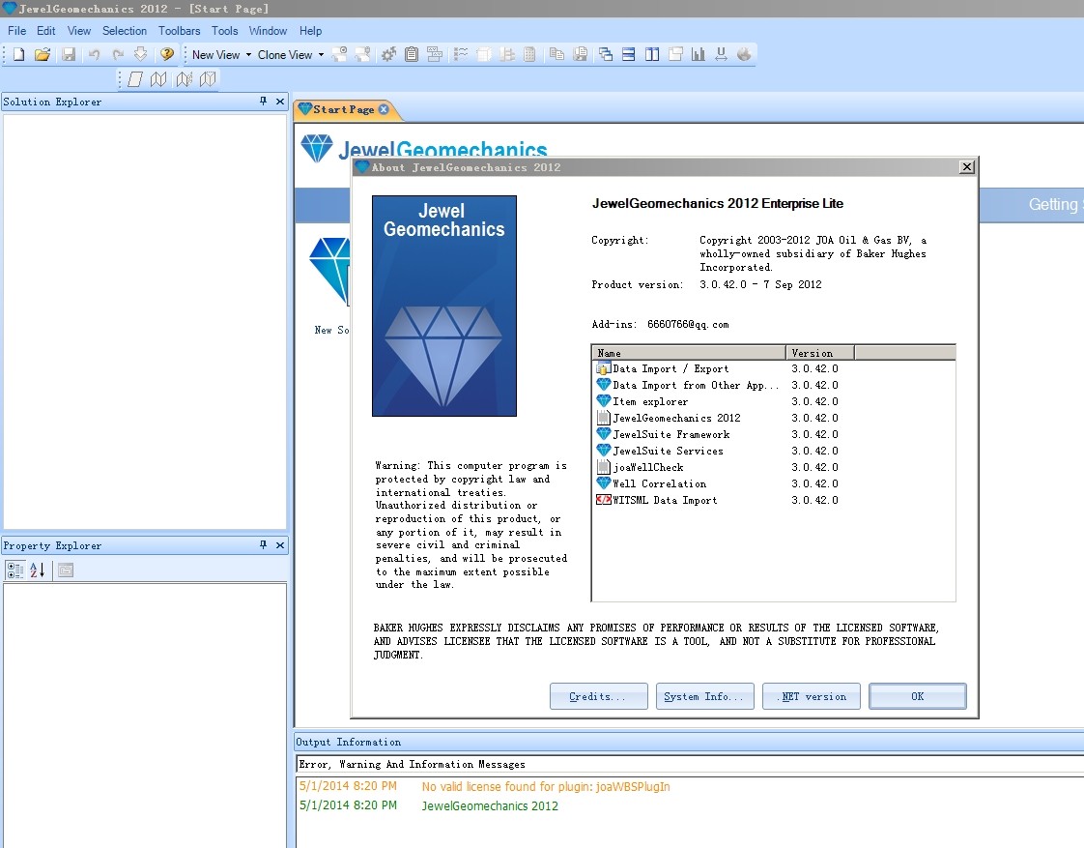Pin the Property Explorer panel
The width and height of the screenshot is (1084, 848).
pyautogui.click(x=264, y=545)
